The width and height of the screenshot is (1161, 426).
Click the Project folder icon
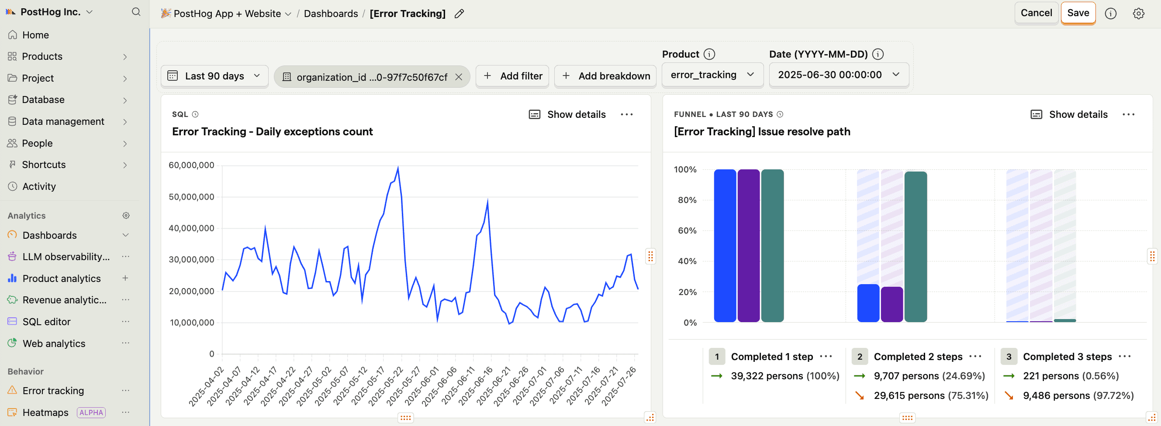coord(12,78)
